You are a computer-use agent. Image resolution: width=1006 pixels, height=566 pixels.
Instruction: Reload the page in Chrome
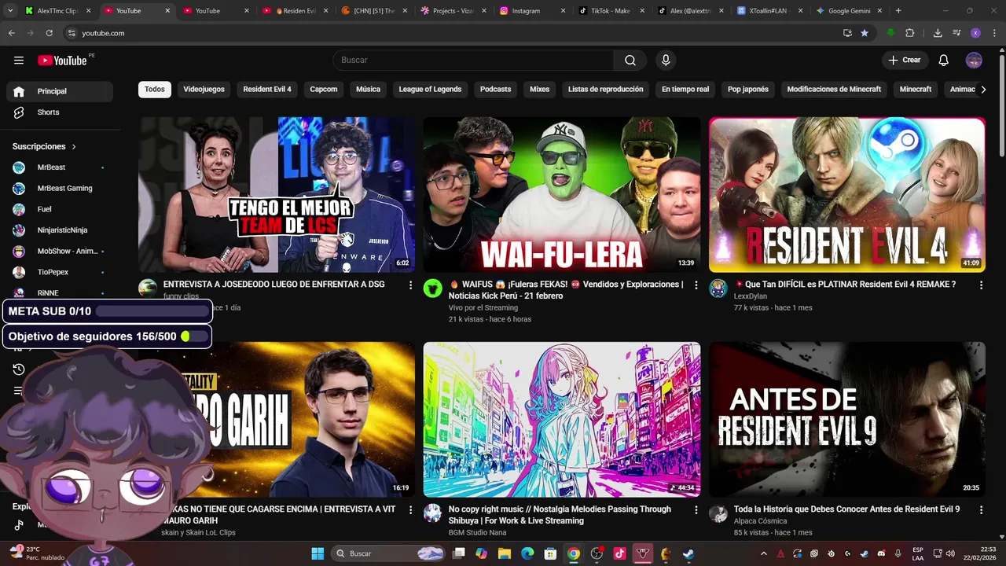point(49,33)
